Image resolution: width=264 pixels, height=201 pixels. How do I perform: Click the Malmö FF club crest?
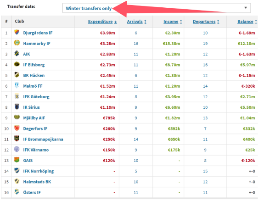click(17, 85)
